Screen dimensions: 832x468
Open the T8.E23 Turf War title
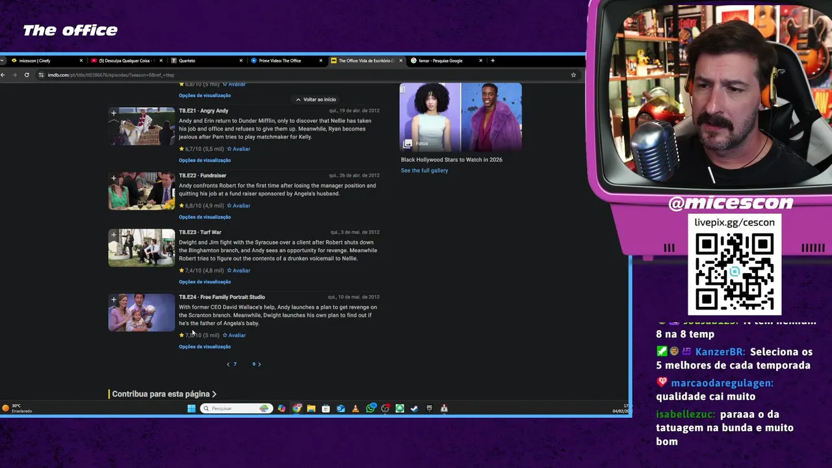click(200, 232)
